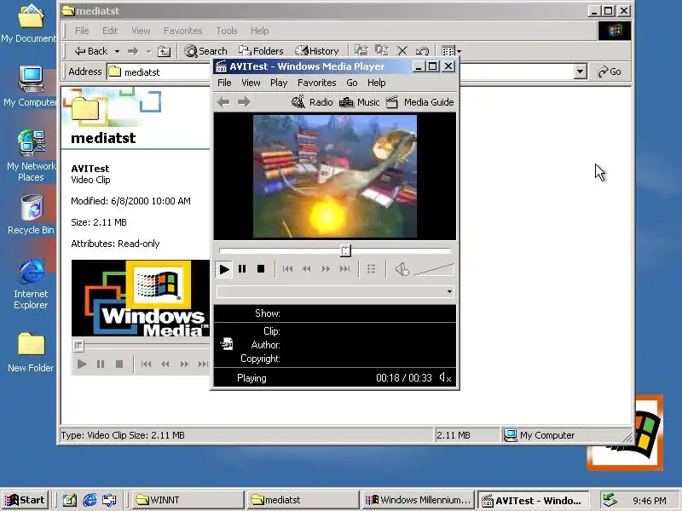Rewind the clip in Media Player

(307, 269)
